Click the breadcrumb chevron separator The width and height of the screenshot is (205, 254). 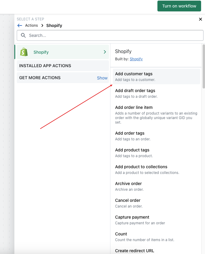coord(42,25)
